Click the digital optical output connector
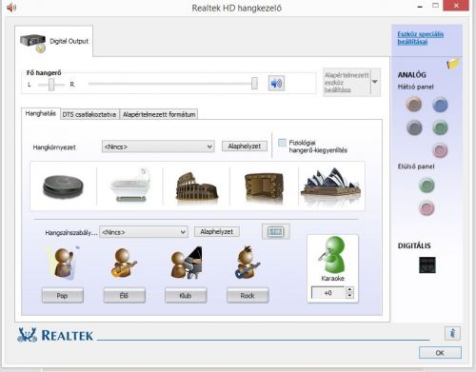 coord(427,264)
